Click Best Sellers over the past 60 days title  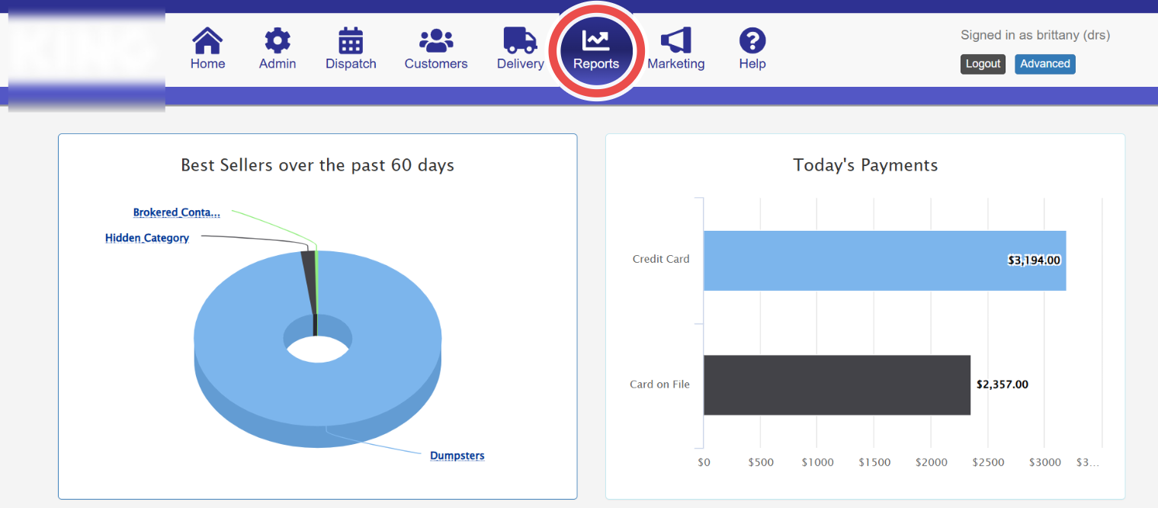(x=317, y=165)
